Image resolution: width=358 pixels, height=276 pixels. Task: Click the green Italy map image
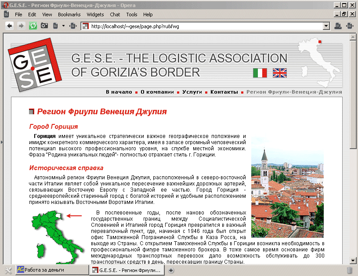click(57, 237)
